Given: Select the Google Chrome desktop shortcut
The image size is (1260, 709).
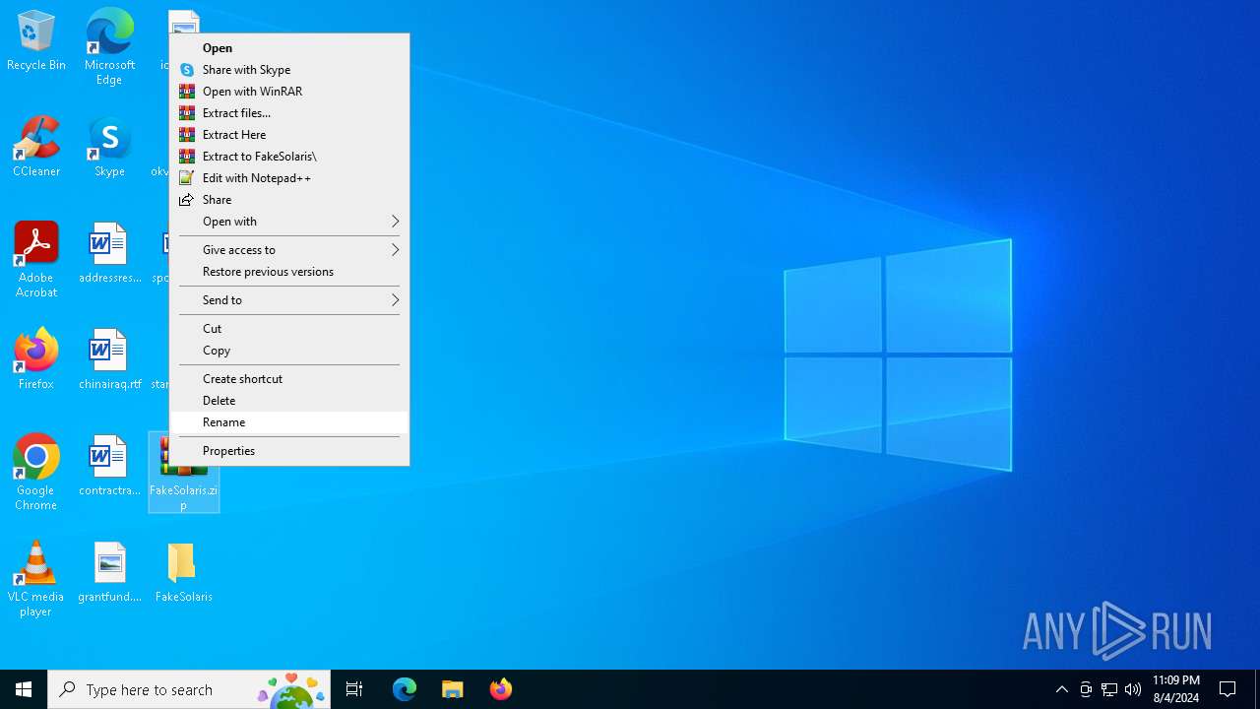Looking at the screenshot, I should 36,473.
